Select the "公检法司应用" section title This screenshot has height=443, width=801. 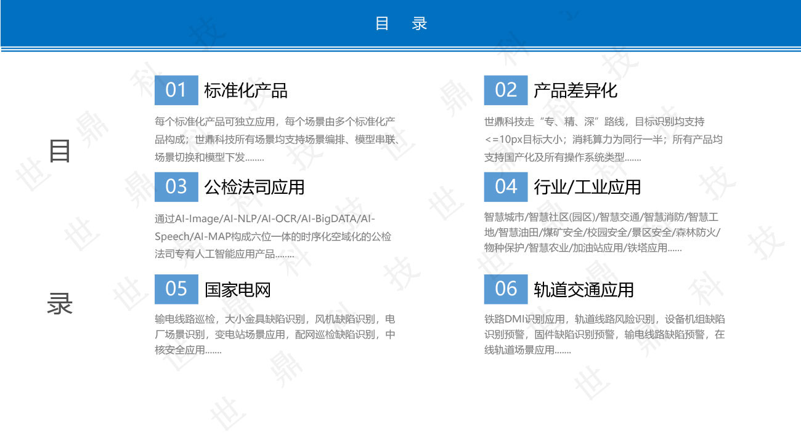pyautogui.click(x=254, y=187)
